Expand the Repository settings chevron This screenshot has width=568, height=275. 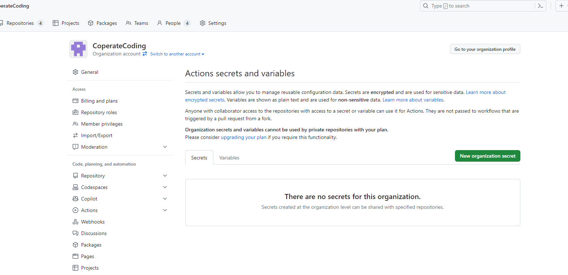(165, 176)
